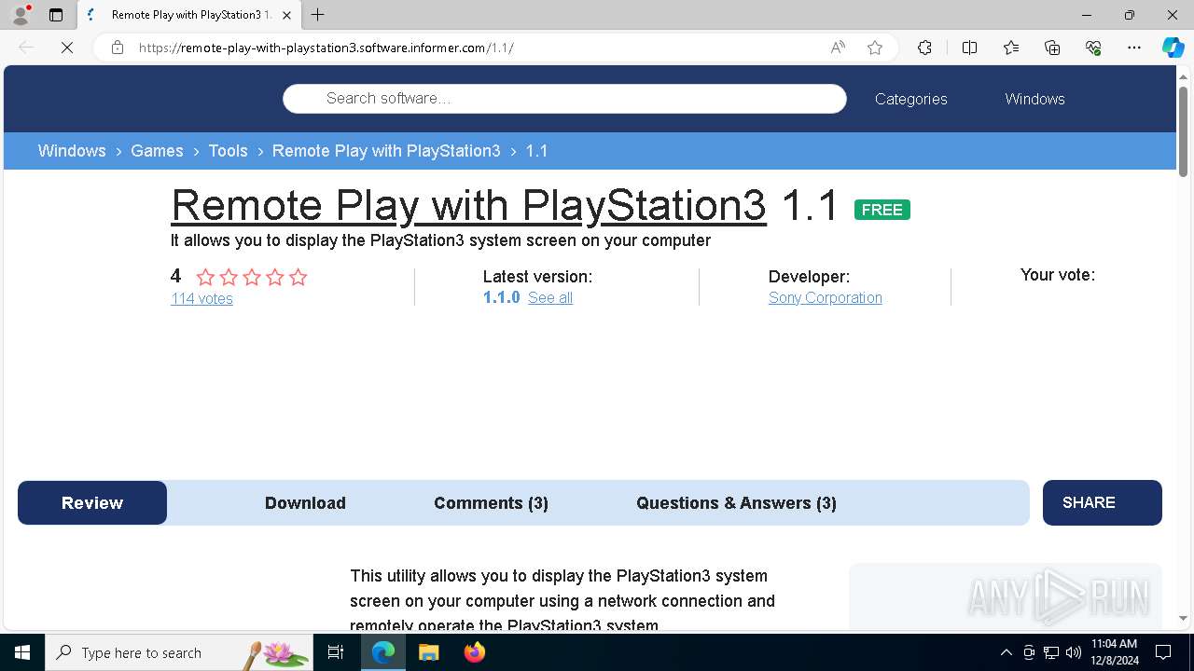Viewport: 1194px width, 671px height.
Task: Click the See all versions link
Action: (x=550, y=297)
